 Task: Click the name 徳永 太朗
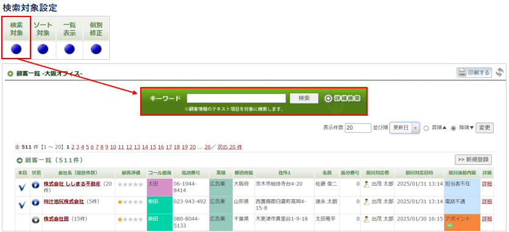326,202
